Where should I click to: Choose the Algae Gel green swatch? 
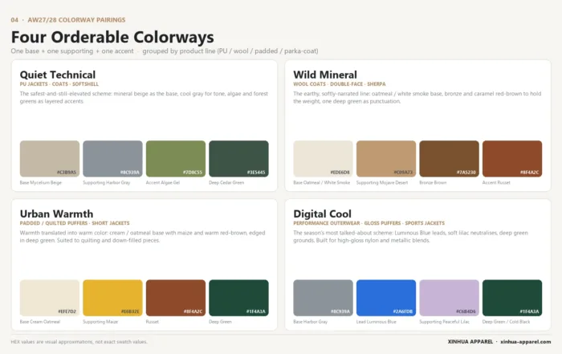pyautogui.click(x=176, y=159)
